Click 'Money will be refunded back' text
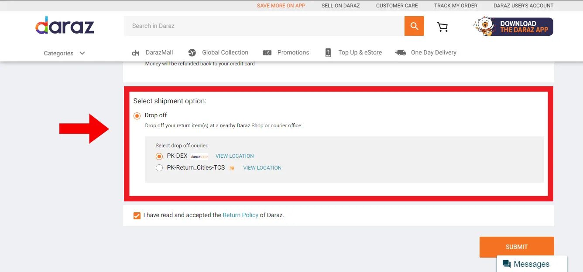Screen dimensions: 583x272 point(200,64)
